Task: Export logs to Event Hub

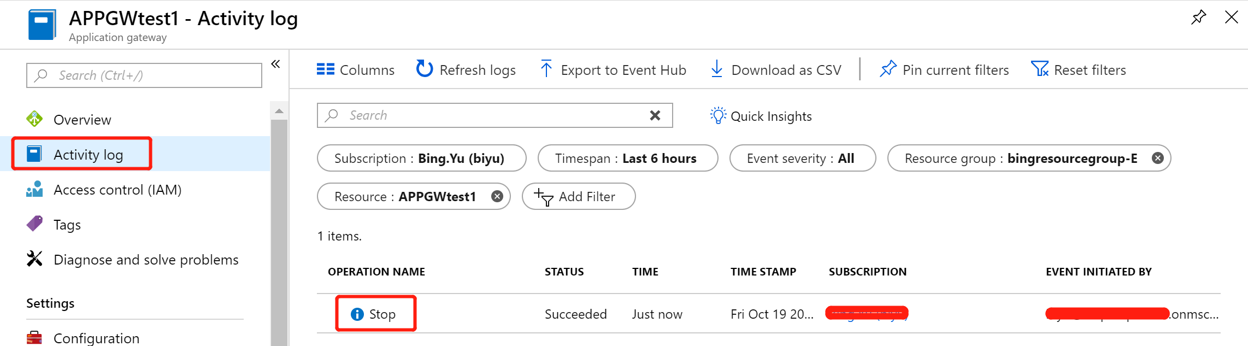Action: click(613, 70)
